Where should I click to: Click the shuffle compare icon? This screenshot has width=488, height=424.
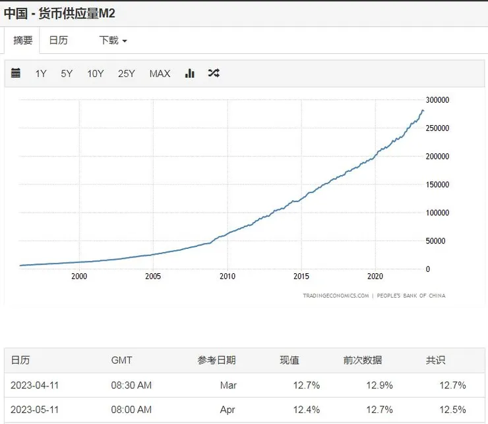[214, 73]
